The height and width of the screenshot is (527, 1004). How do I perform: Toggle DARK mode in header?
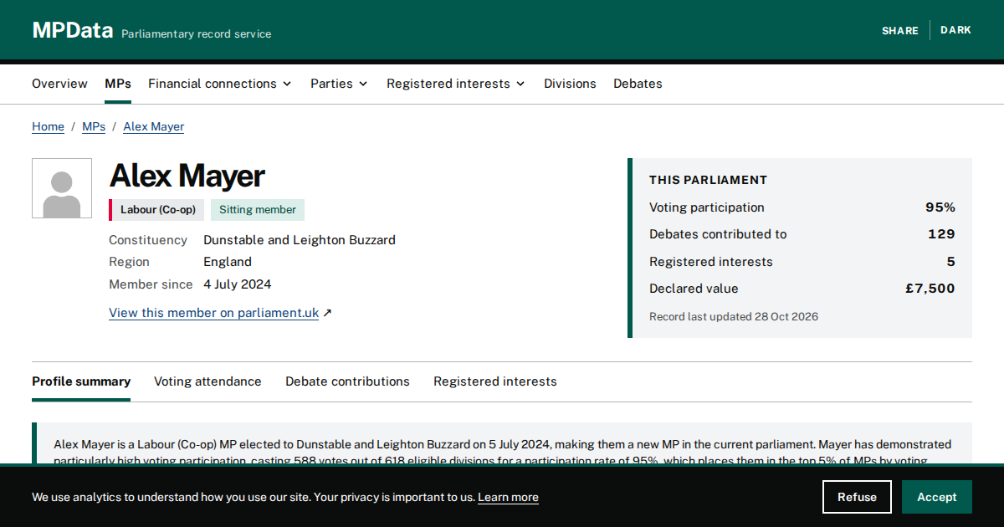955,30
